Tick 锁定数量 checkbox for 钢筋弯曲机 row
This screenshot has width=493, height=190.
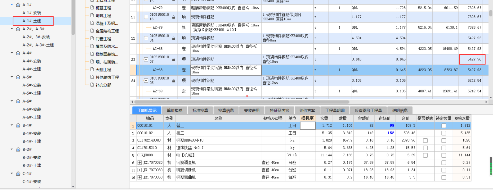point(444,177)
